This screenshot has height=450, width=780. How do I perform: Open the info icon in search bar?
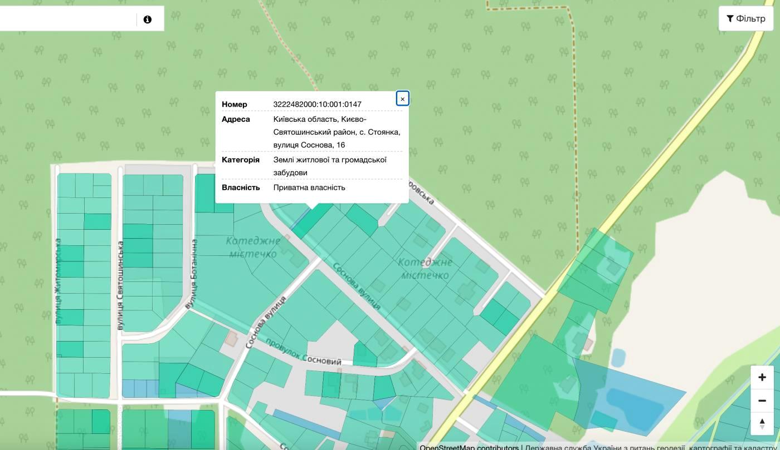(x=147, y=19)
